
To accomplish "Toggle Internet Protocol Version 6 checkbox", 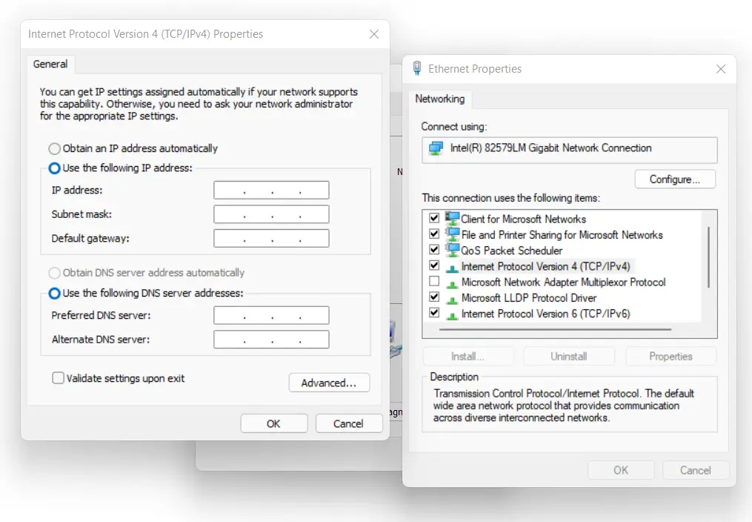I will (x=434, y=312).
